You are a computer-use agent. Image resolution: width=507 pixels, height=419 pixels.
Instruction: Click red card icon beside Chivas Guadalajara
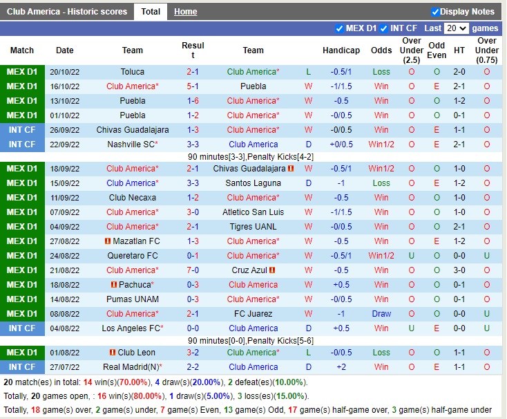tap(291, 169)
